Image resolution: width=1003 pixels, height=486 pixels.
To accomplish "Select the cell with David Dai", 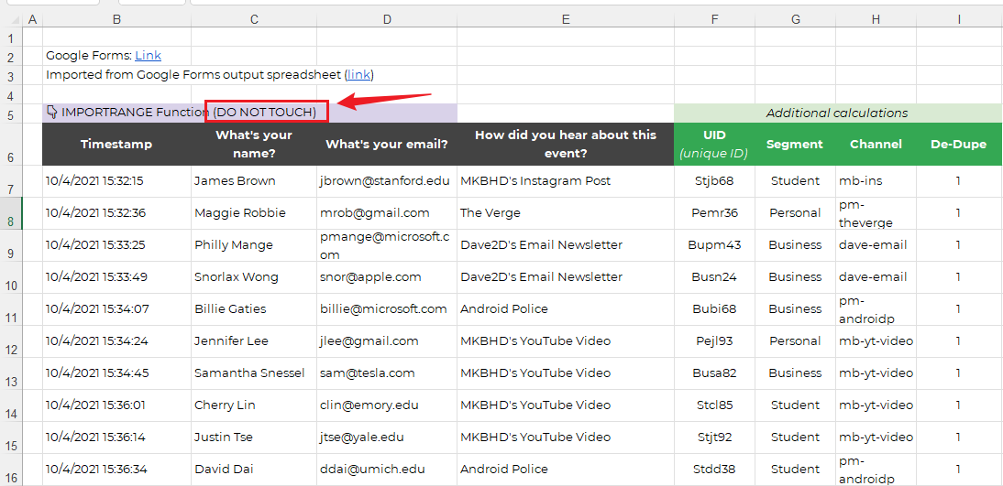I will pos(254,470).
